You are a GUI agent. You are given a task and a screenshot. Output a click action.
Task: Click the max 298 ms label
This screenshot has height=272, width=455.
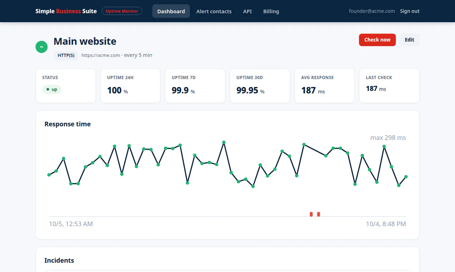(x=388, y=138)
